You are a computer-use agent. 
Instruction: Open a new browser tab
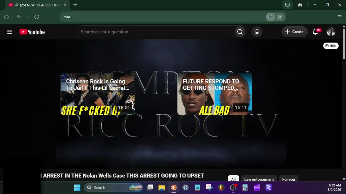pyautogui.click(x=75, y=5)
